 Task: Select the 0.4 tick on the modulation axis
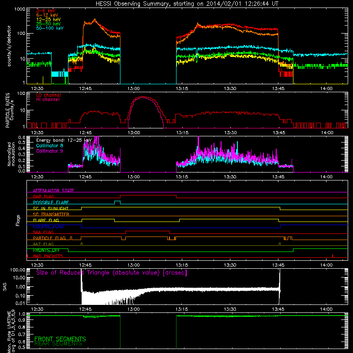(x=22, y=148)
